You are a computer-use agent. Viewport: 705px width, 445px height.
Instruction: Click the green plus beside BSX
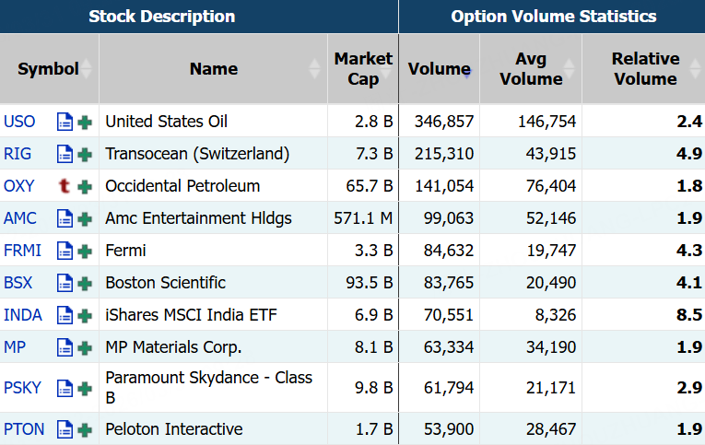[x=85, y=283]
